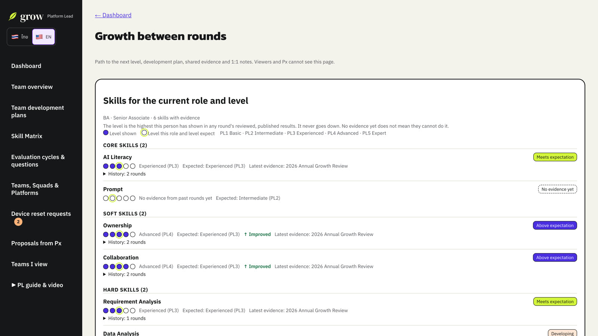Expand AI Literacy history 2 rounds
This screenshot has height=336, width=598.
124,174
